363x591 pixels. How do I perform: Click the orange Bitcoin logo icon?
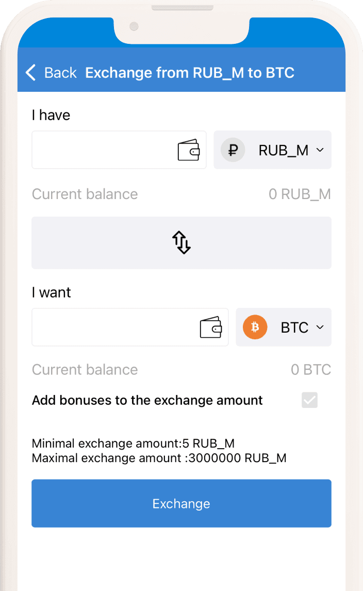coord(255,327)
